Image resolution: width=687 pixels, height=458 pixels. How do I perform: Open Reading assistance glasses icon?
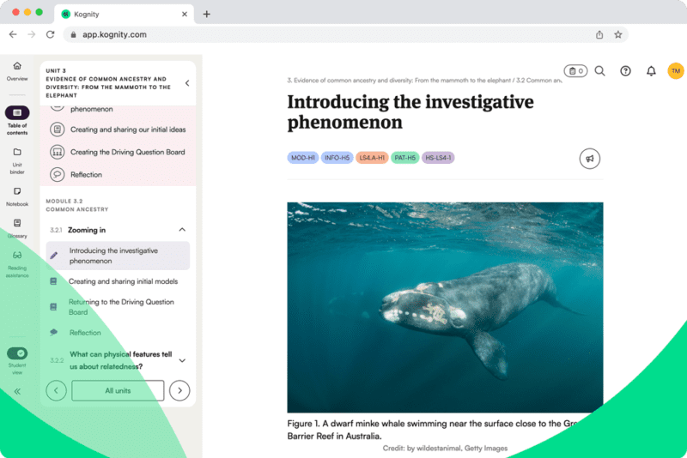[17, 256]
